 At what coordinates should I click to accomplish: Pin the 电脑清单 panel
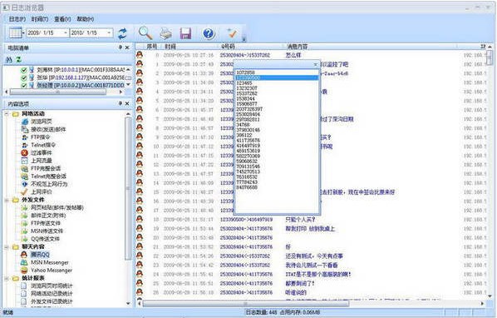point(121,47)
